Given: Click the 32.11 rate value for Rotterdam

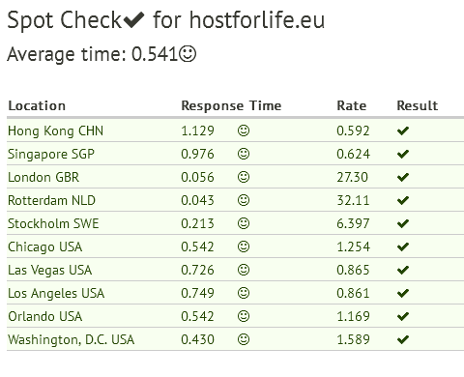Looking at the screenshot, I should pyautogui.click(x=353, y=200).
